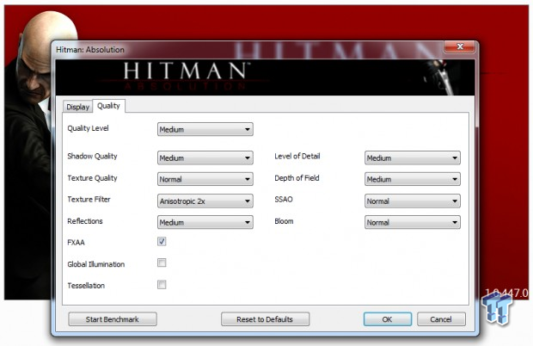Expand the Level of Detail dropdown
Viewport: 533px width, 346px height.
413,158
